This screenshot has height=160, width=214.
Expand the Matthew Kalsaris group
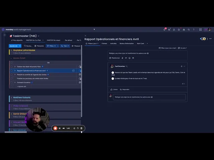point(11,97)
